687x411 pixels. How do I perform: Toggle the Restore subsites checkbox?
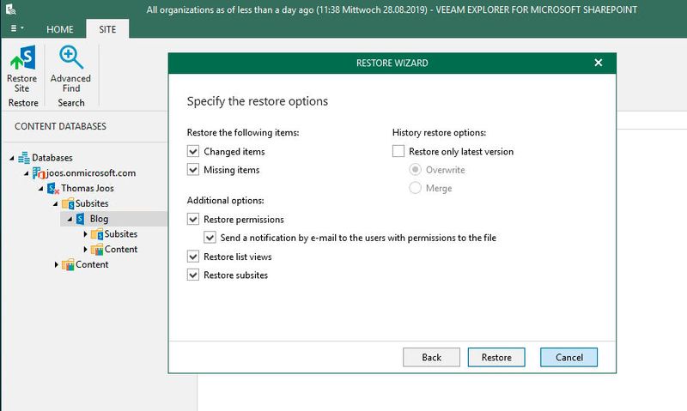[x=193, y=275]
